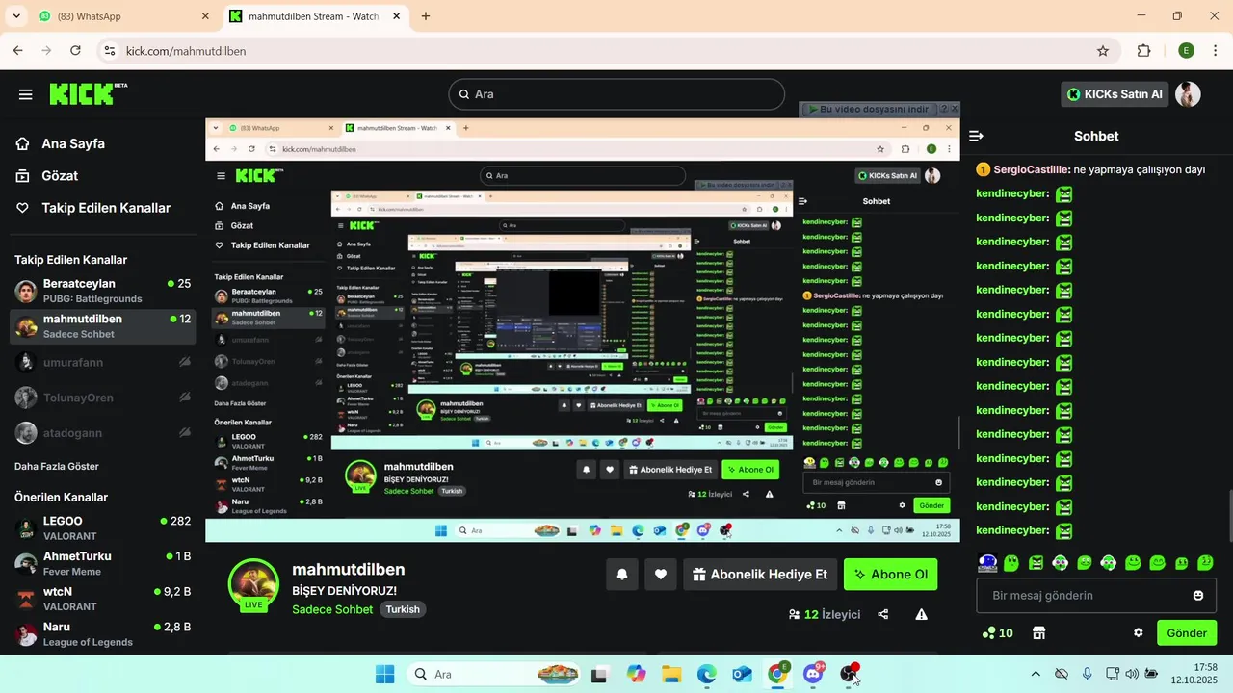
Task: Show hidden system tray icons
Action: click(x=1036, y=674)
